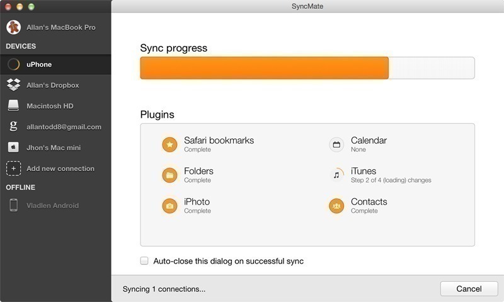This screenshot has width=504, height=302.
Task: Click the Folders plugin icon
Action: click(x=169, y=175)
